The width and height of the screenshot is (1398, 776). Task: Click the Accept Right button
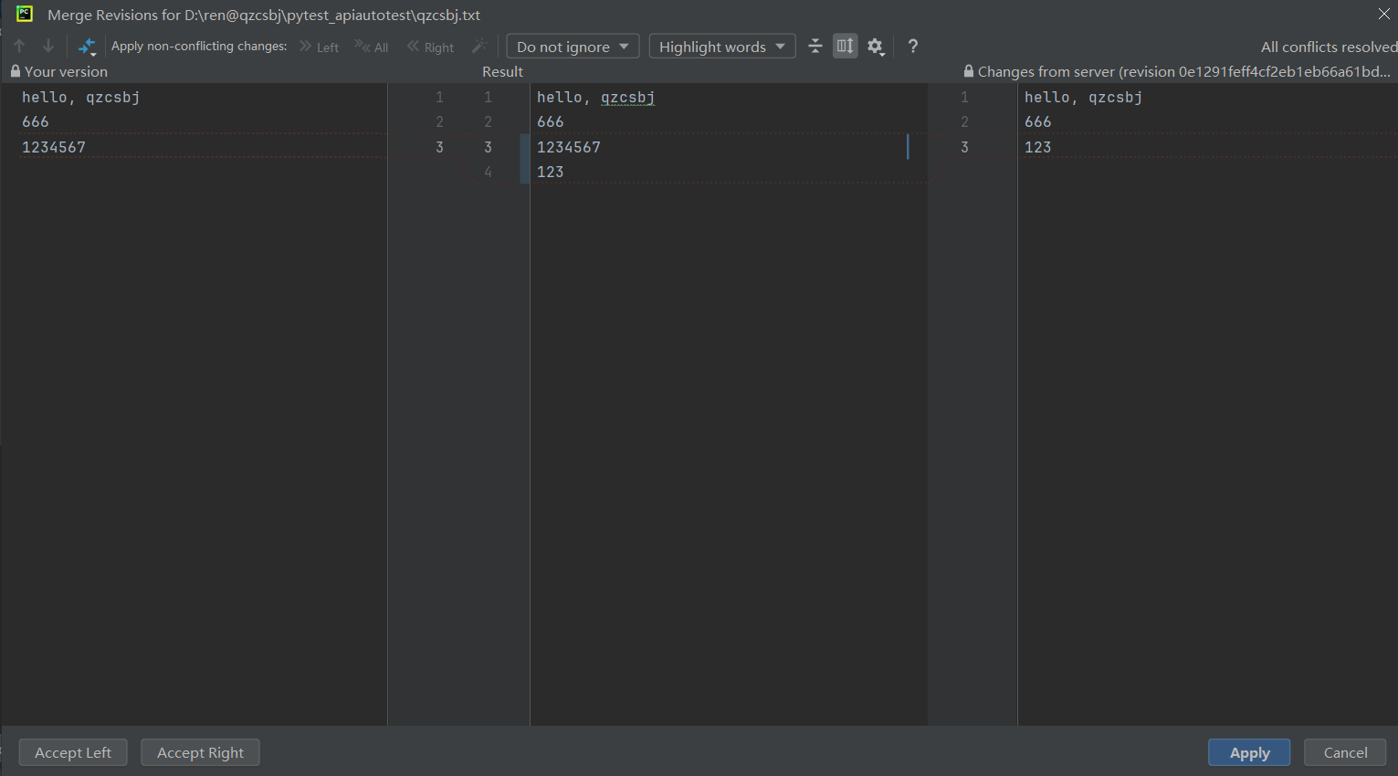point(200,752)
